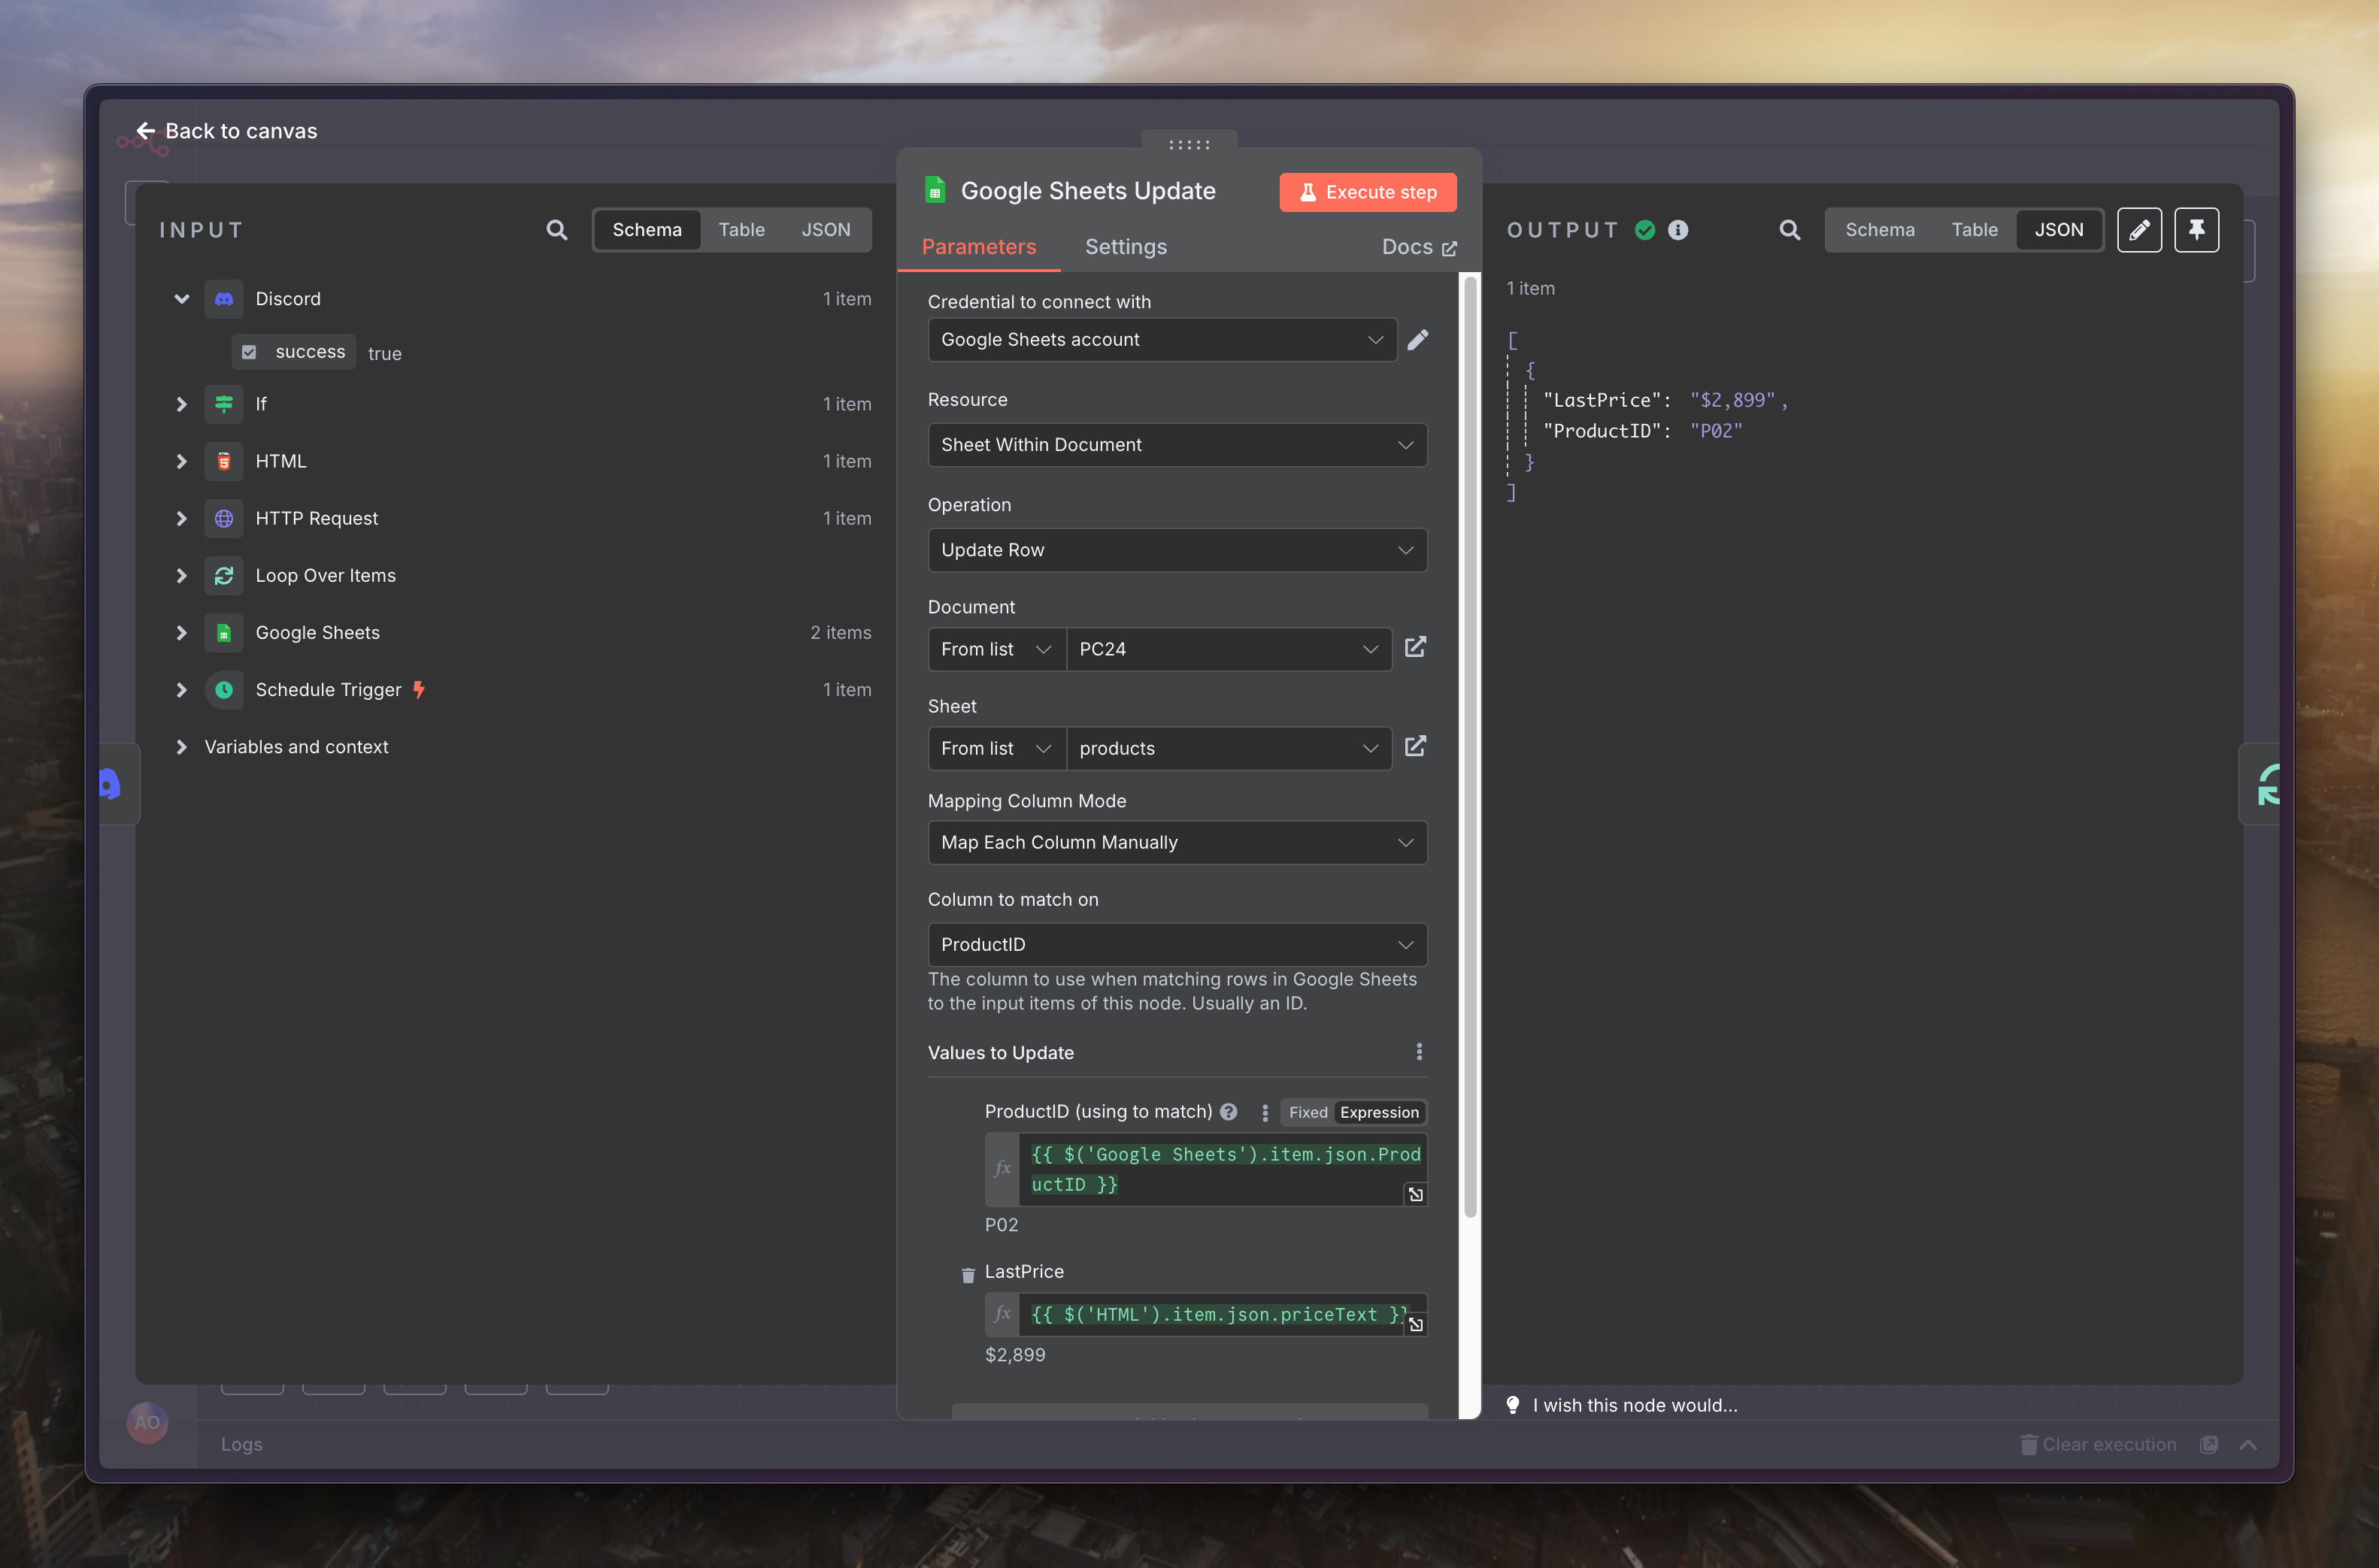
Task: Open the Operation dropdown
Action: (x=1177, y=550)
